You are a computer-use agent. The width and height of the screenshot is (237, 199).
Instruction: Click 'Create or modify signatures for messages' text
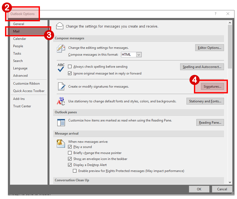99,86
